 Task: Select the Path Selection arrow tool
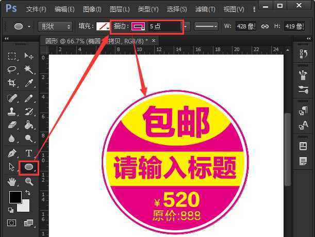(x=12, y=167)
